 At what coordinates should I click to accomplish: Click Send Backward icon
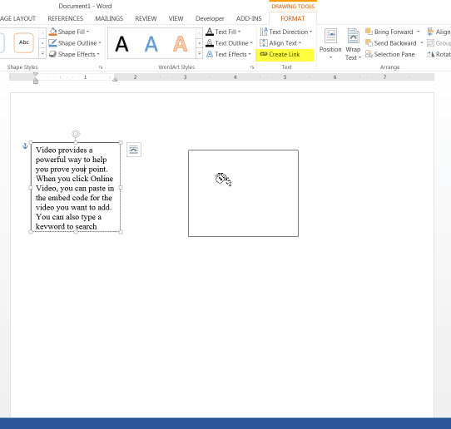tap(369, 42)
